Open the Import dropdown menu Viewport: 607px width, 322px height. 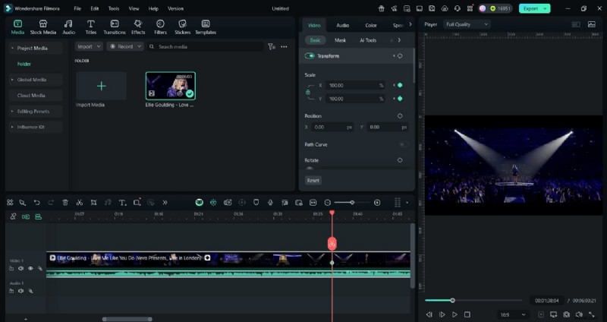tap(88, 46)
